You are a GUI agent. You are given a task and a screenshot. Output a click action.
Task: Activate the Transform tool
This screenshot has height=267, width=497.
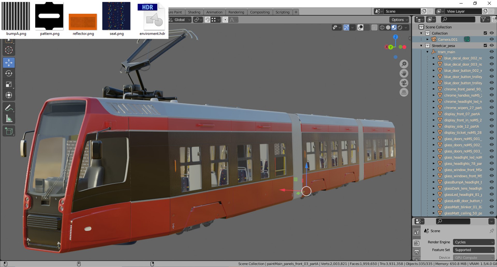pos(9,95)
